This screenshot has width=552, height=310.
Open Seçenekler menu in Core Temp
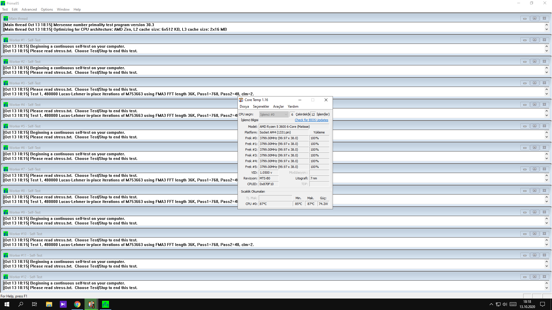261,106
